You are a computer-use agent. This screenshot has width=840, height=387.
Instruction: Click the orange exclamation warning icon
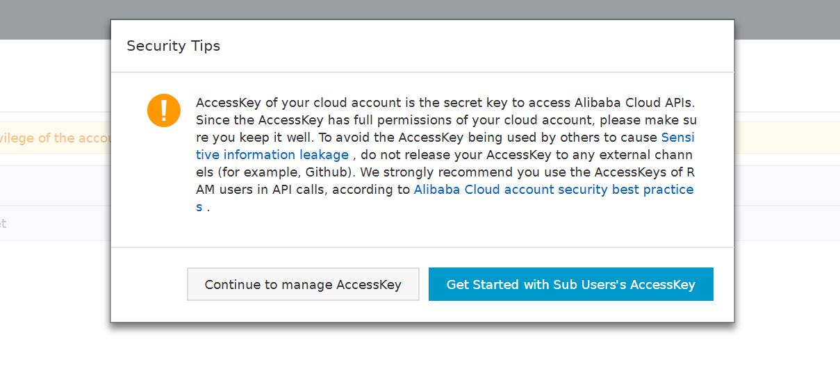pos(164,111)
